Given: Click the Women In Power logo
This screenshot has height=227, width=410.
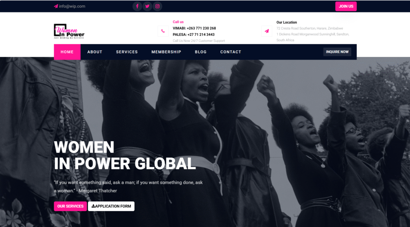Looking at the screenshot, I should coord(69,31).
